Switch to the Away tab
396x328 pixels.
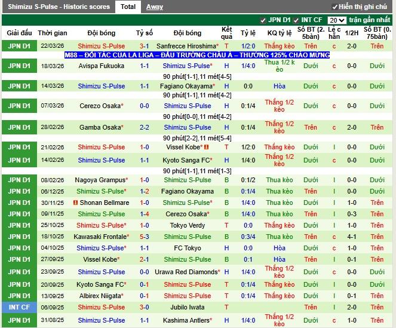155,7
